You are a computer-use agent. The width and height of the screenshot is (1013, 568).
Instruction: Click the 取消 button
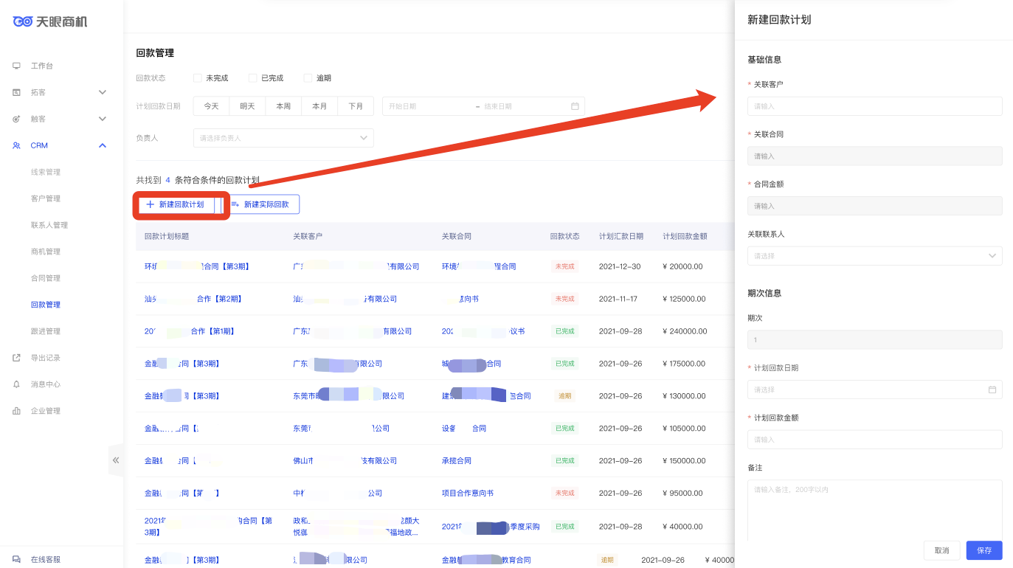click(x=941, y=550)
